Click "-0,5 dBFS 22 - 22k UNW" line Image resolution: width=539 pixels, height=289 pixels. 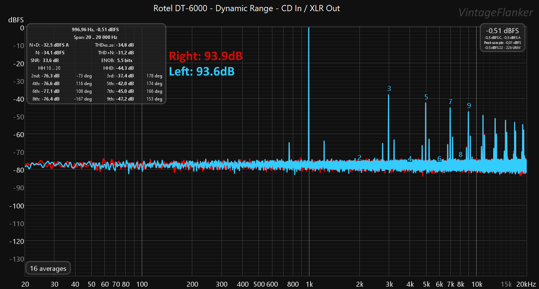pos(502,47)
